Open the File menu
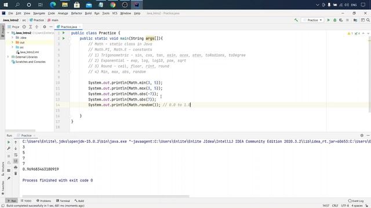Image resolution: width=371 pixels, height=208 pixels. (x=10, y=13)
